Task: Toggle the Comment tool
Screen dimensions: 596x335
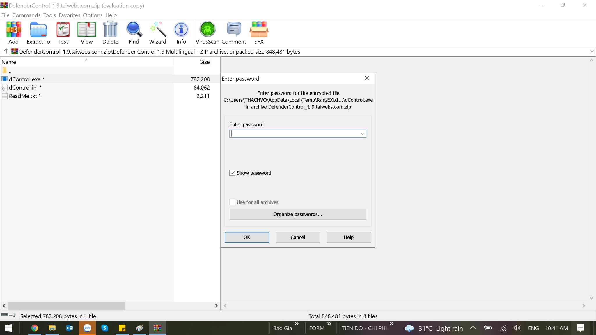Action: (233, 32)
